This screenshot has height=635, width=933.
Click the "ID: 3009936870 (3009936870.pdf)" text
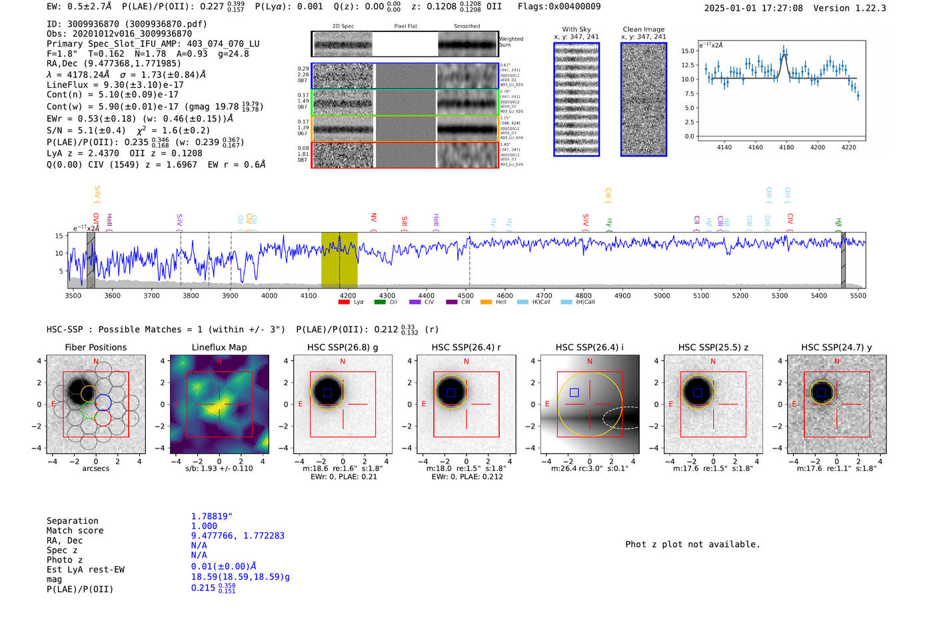[127, 24]
